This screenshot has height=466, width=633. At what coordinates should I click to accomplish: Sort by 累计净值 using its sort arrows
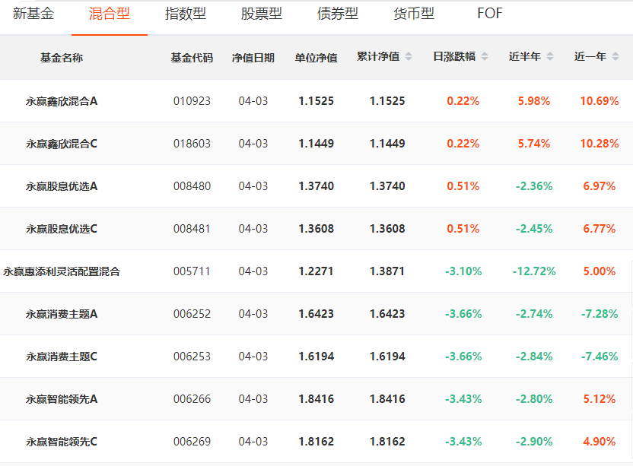[x=409, y=56]
